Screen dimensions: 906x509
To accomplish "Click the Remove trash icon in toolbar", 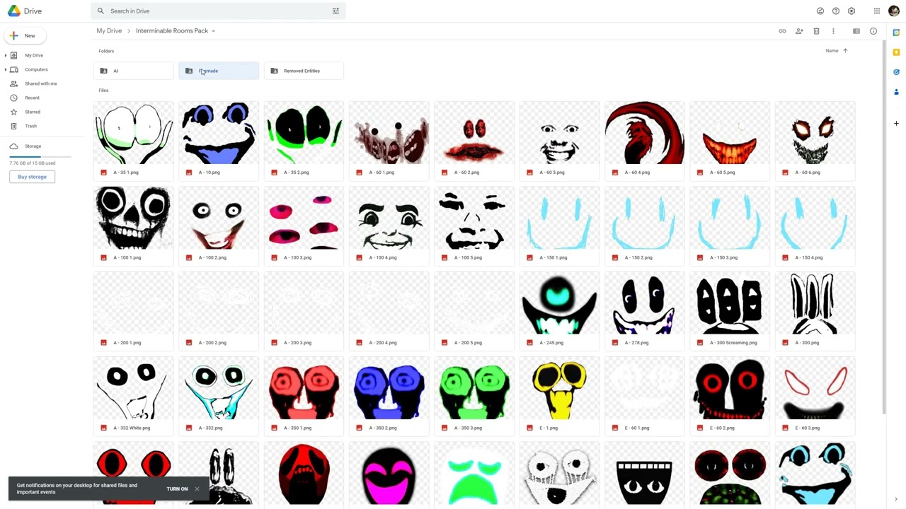I will coord(816,31).
